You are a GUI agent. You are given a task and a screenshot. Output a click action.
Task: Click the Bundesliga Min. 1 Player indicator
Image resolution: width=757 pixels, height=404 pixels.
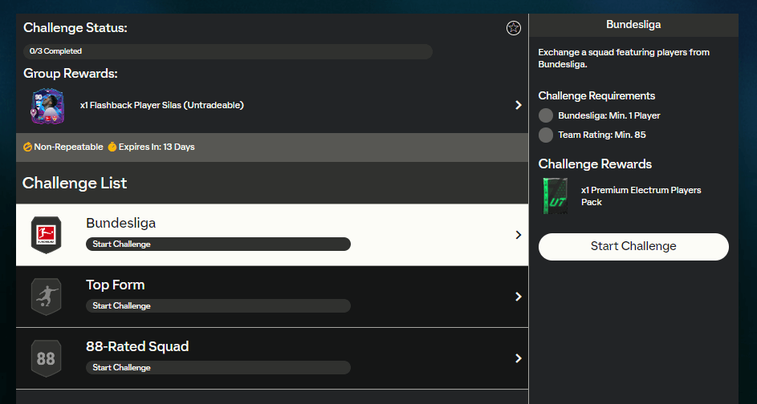[x=546, y=115]
